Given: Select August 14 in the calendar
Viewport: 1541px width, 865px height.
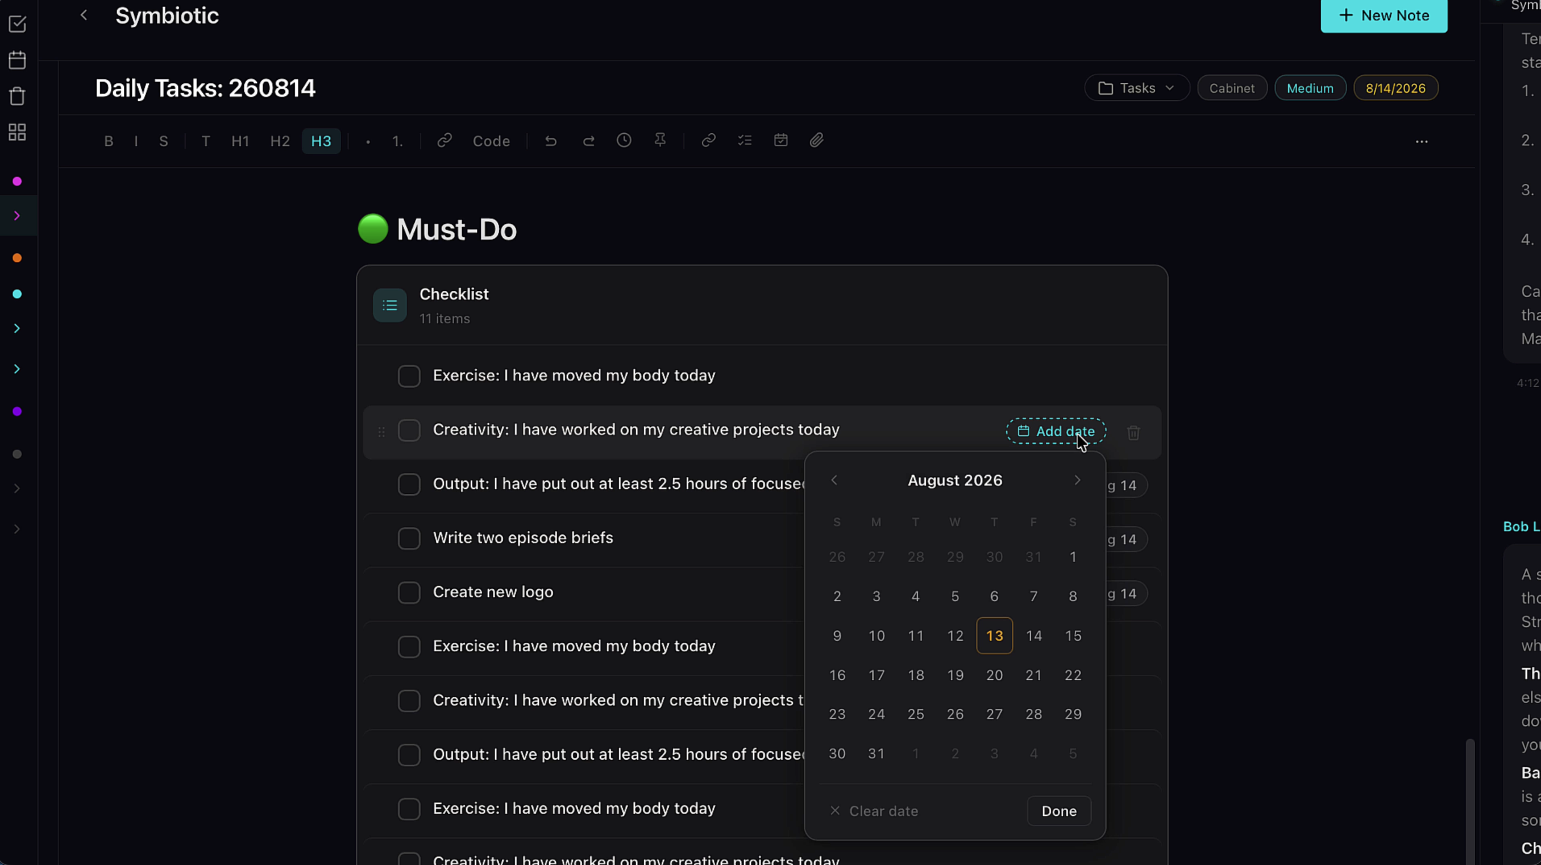Looking at the screenshot, I should click(1034, 635).
